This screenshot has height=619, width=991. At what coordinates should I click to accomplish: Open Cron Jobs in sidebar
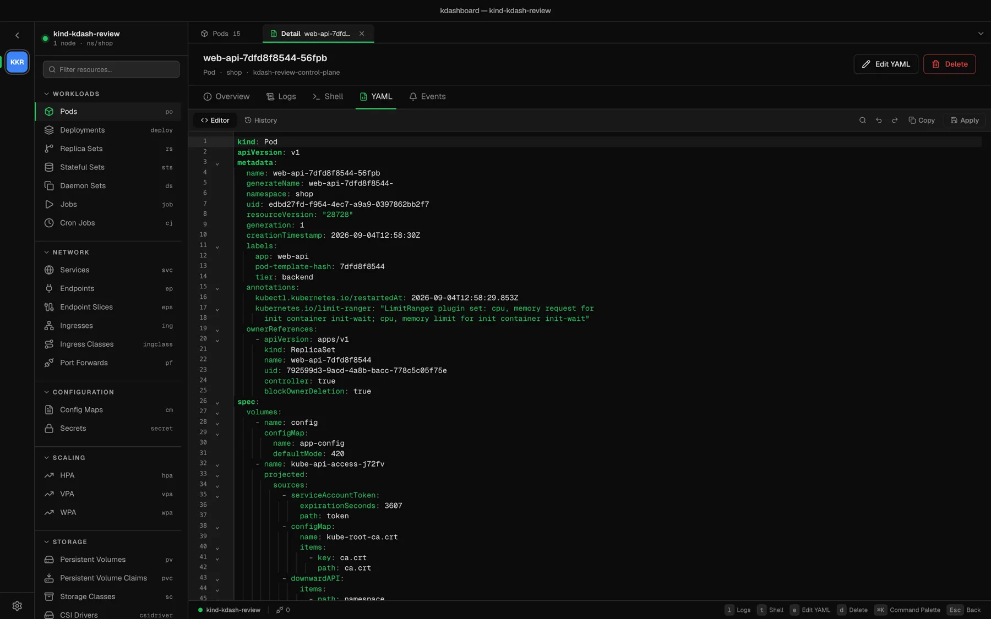tap(108, 223)
